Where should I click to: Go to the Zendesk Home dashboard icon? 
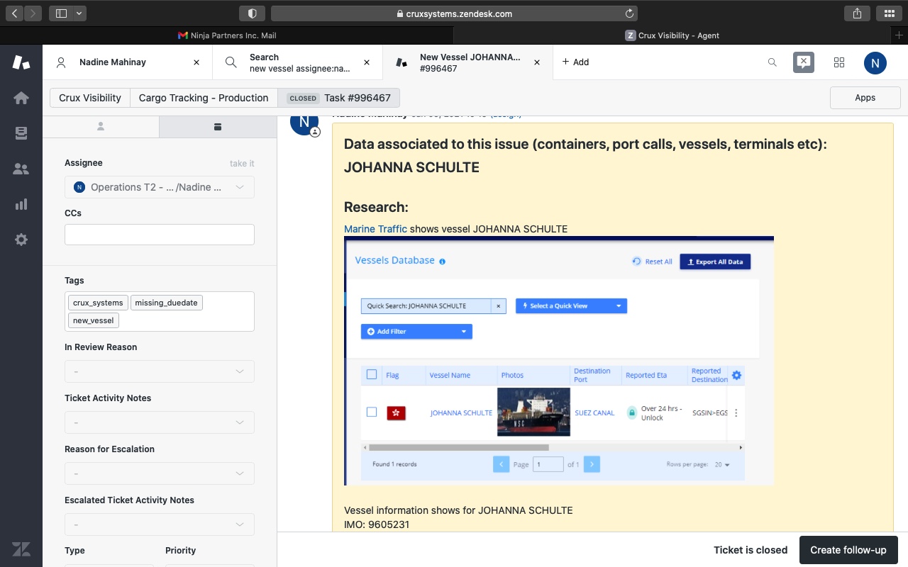coord(21,98)
